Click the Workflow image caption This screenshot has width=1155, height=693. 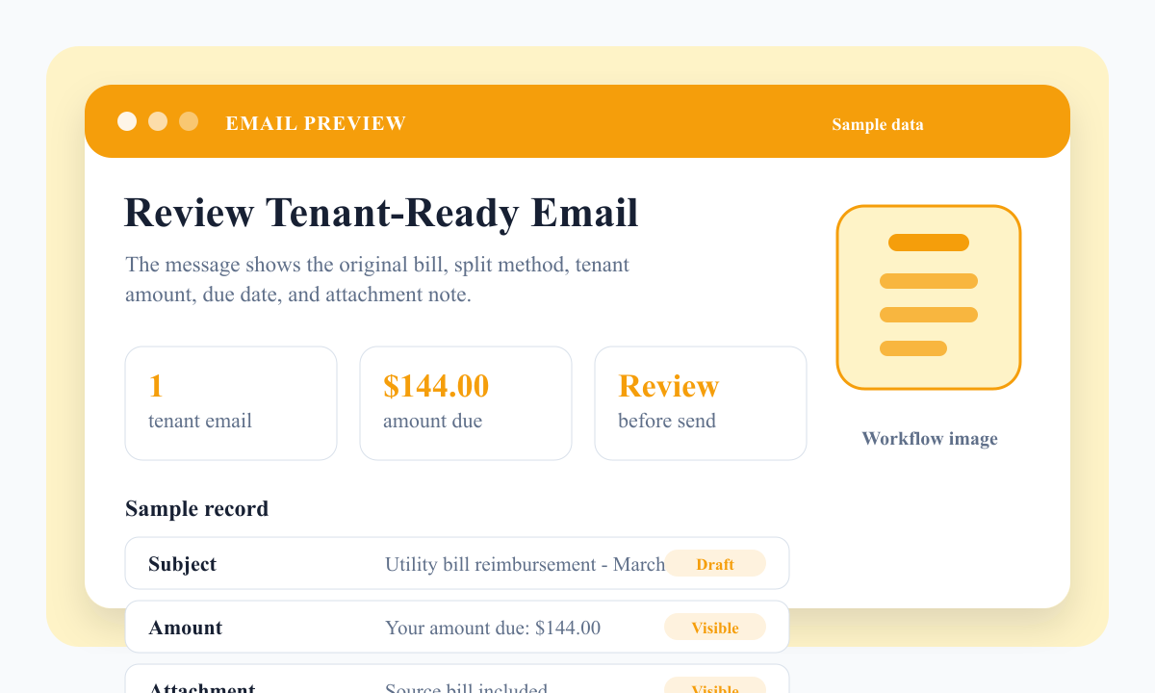click(x=930, y=439)
